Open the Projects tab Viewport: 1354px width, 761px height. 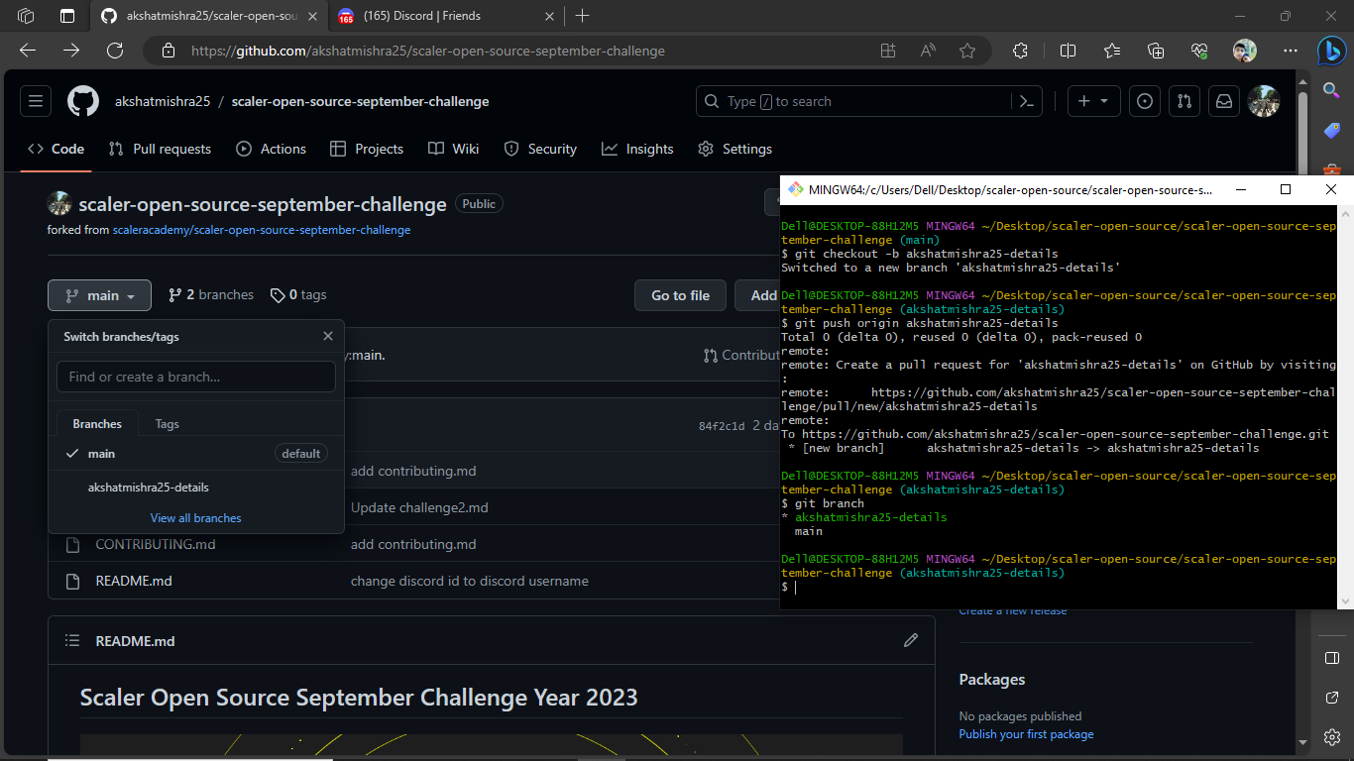[x=367, y=149]
